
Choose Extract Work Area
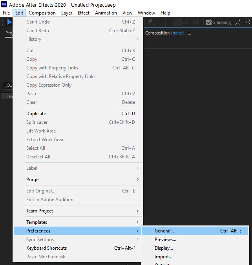(78, 140)
